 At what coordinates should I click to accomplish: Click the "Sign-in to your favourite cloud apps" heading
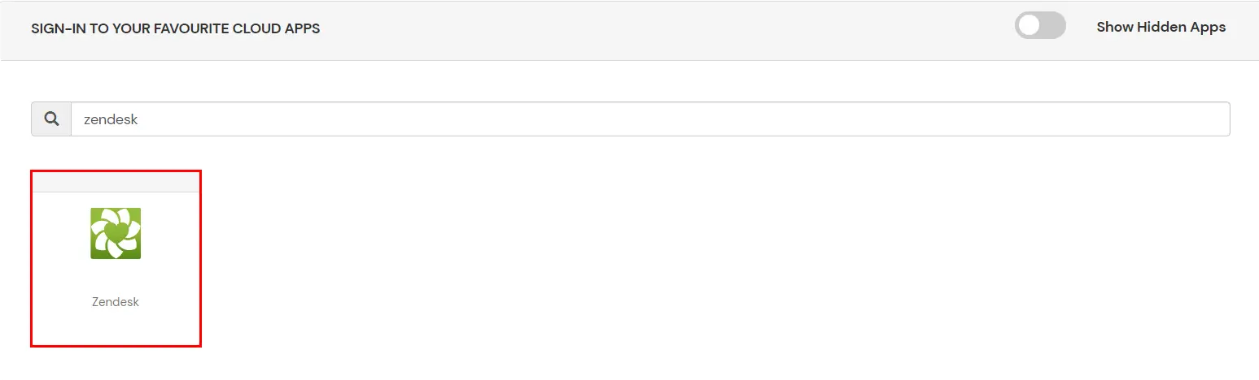pyautogui.click(x=175, y=28)
